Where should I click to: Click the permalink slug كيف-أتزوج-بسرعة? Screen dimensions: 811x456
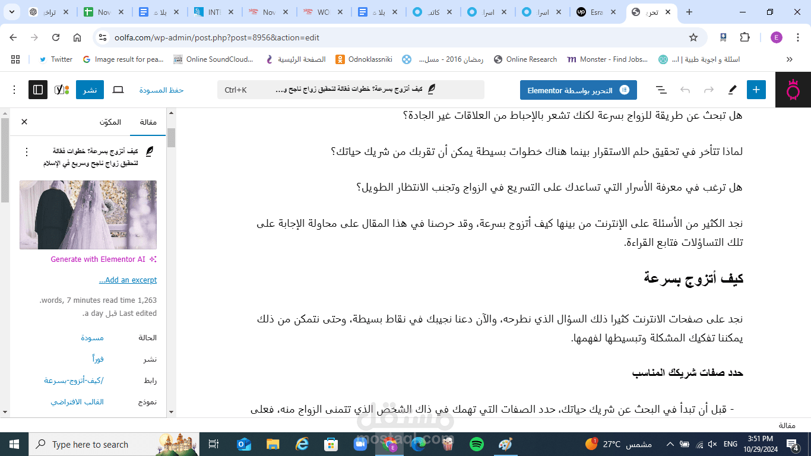[74, 381]
